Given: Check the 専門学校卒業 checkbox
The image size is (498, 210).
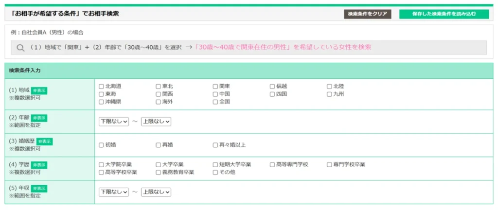Looking at the screenshot, I should coord(329,165).
